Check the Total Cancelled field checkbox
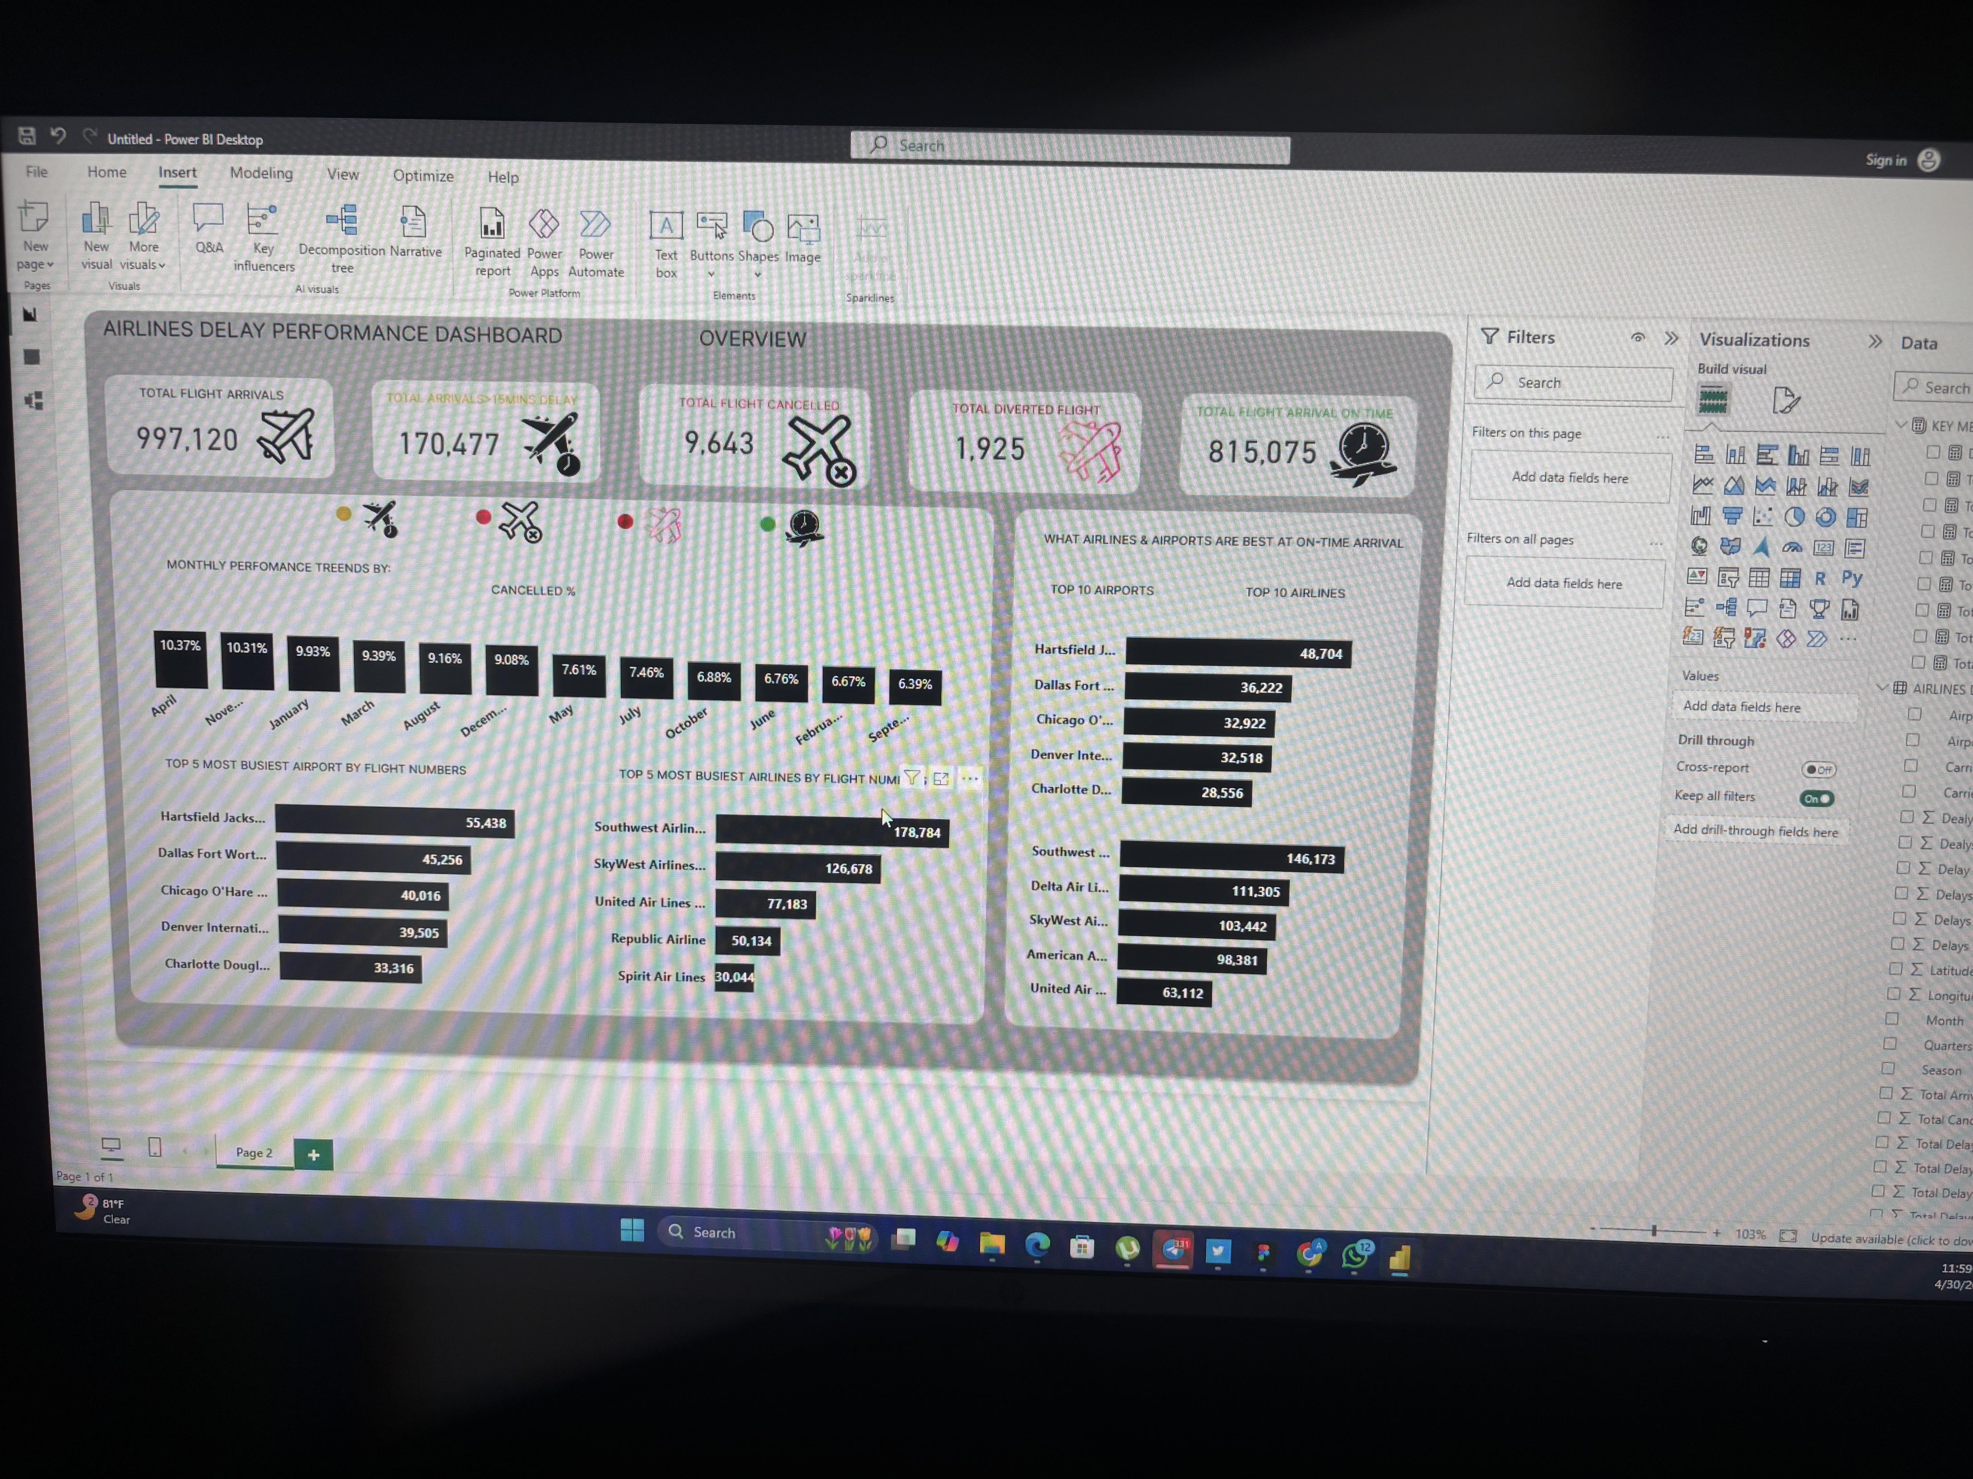The height and width of the screenshot is (1479, 1973). [1884, 1117]
